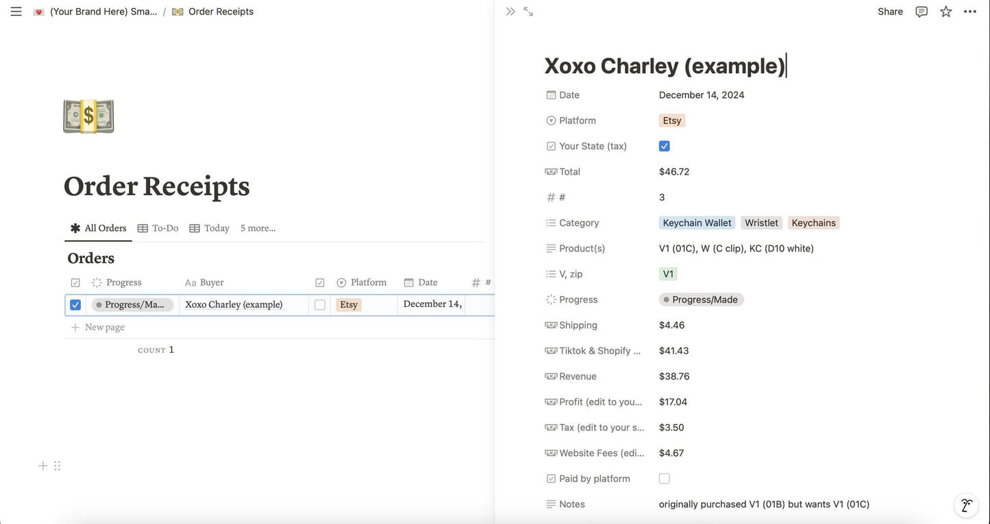Open the hamburger sidebar menu

coord(16,12)
